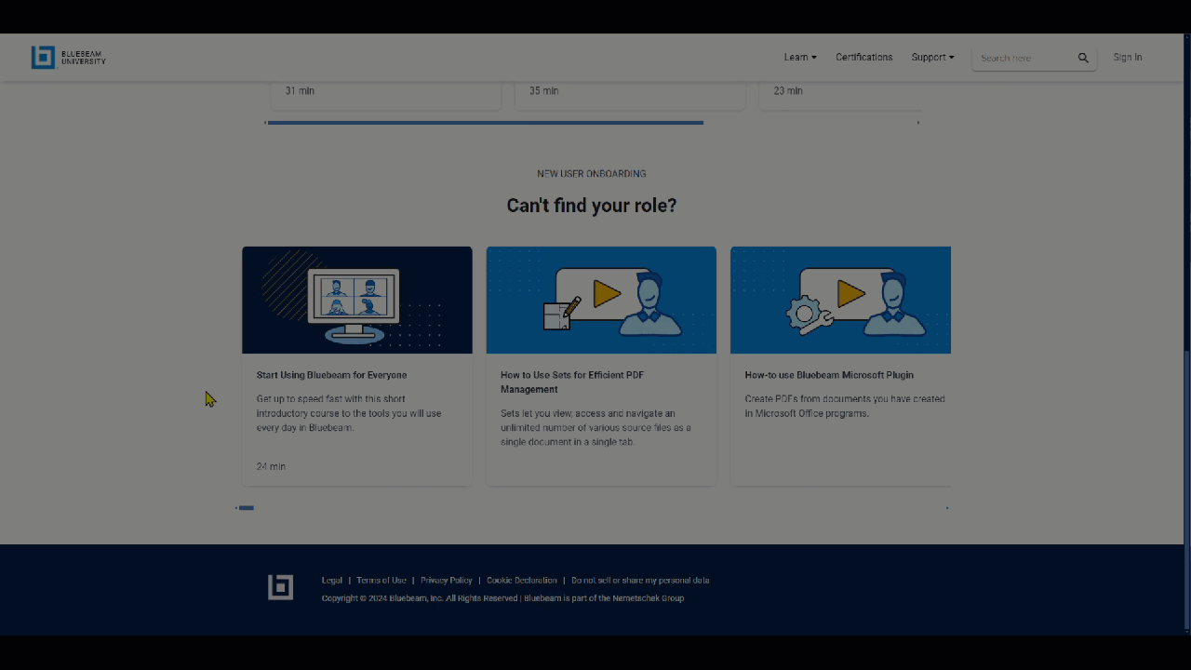The image size is (1191, 670).
Task: Click into the Search here field
Action: 1022,59
